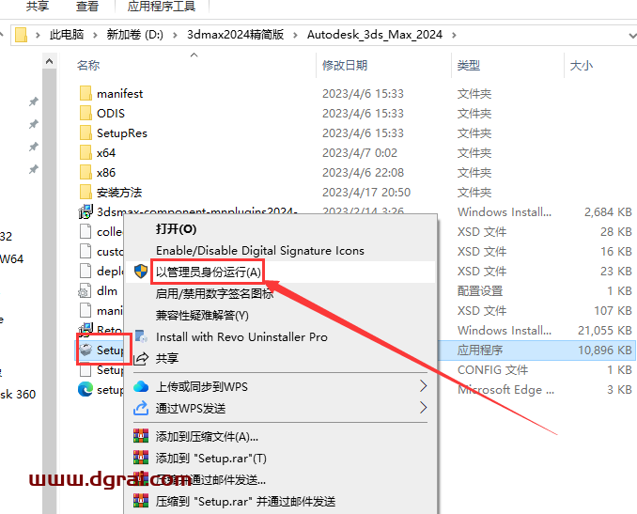The height and width of the screenshot is (514, 637).
Task: Click the 安装方法 folder name
Action: (x=119, y=193)
